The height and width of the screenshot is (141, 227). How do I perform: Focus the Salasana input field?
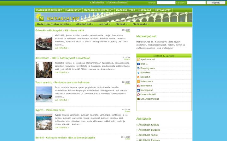[196, 3]
